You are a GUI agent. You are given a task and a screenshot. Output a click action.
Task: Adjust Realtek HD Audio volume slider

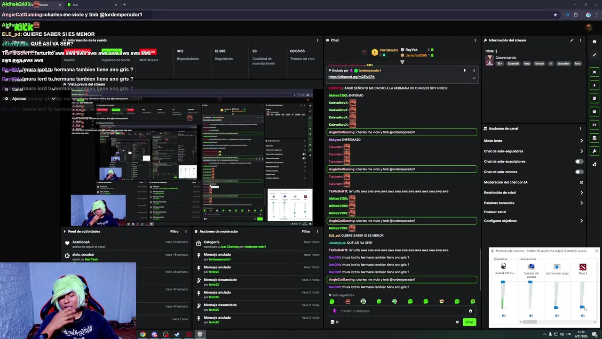[x=503, y=282]
